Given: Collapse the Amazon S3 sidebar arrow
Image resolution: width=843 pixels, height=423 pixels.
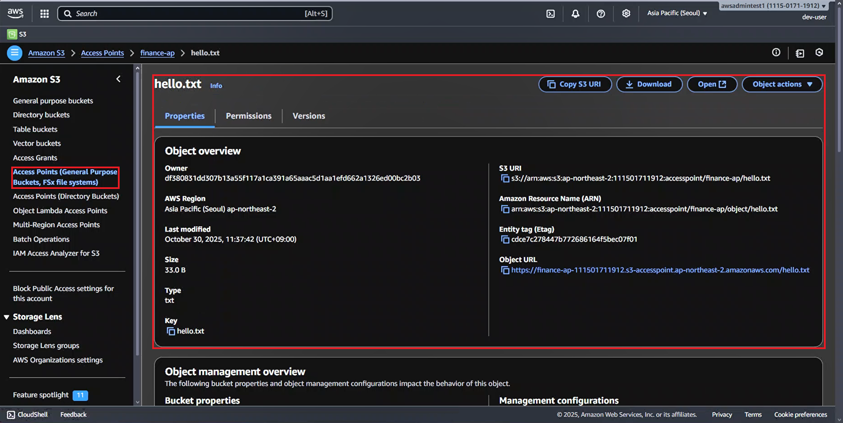Looking at the screenshot, I should [x=118, y=79].
